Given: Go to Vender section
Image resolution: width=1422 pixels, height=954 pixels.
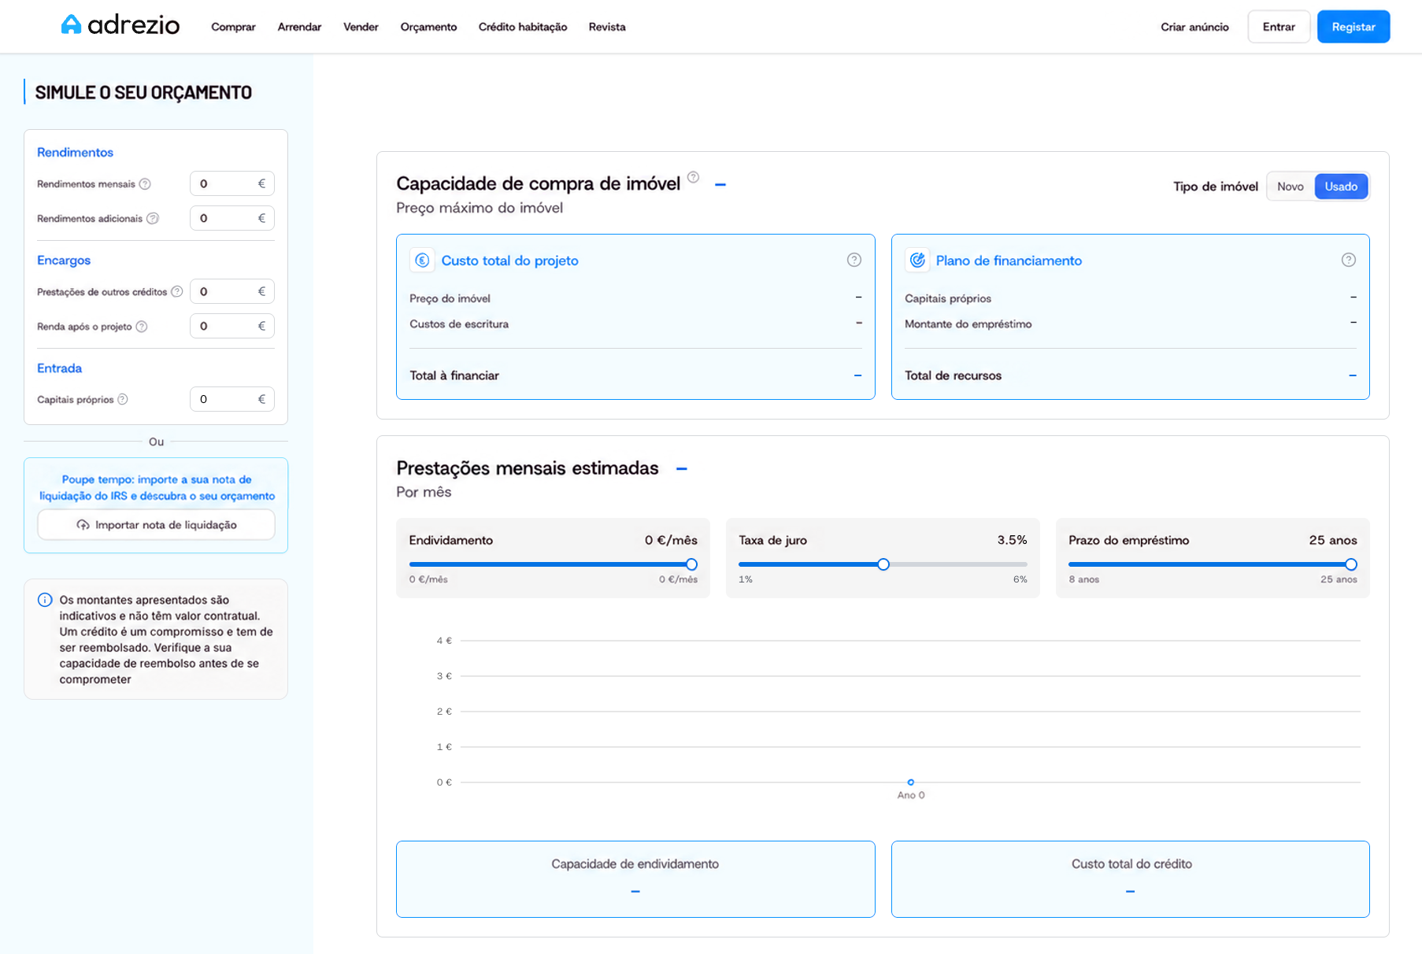Looking at the screenshot, I should (x=361, y=27).
